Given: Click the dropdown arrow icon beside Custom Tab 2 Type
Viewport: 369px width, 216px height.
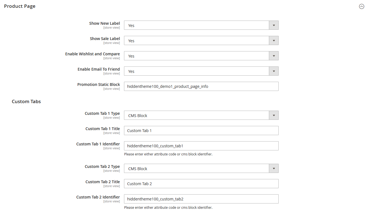Looking at the screenshot, I should (274, 168).
